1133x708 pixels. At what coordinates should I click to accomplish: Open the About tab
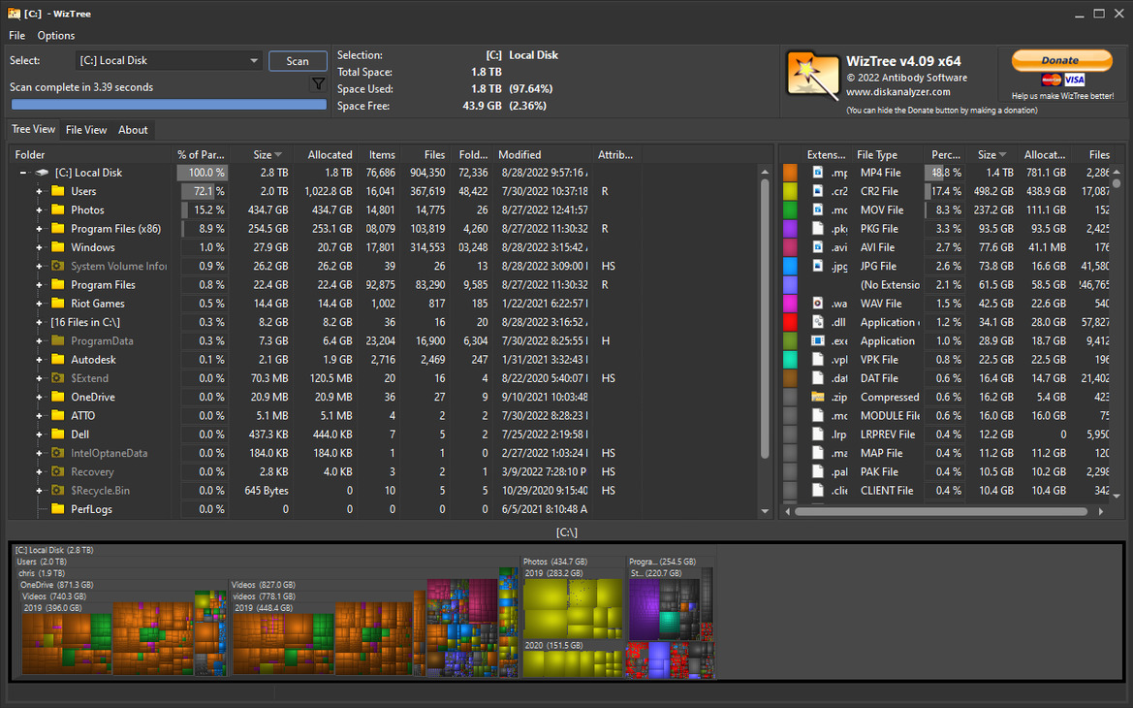pos(133,130)
